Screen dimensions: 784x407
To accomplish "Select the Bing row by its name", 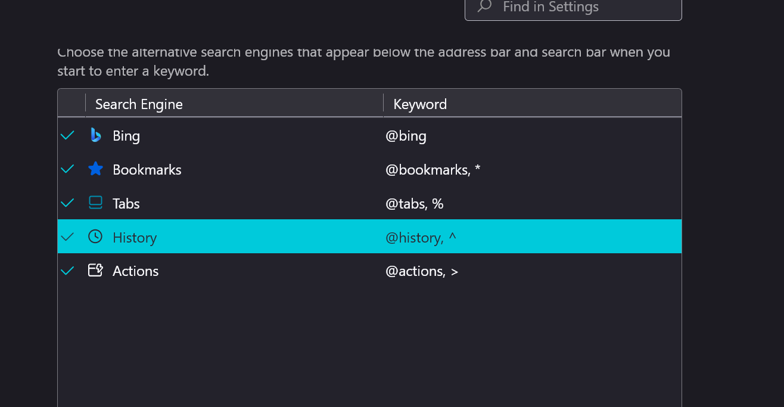I will (126, 136).
